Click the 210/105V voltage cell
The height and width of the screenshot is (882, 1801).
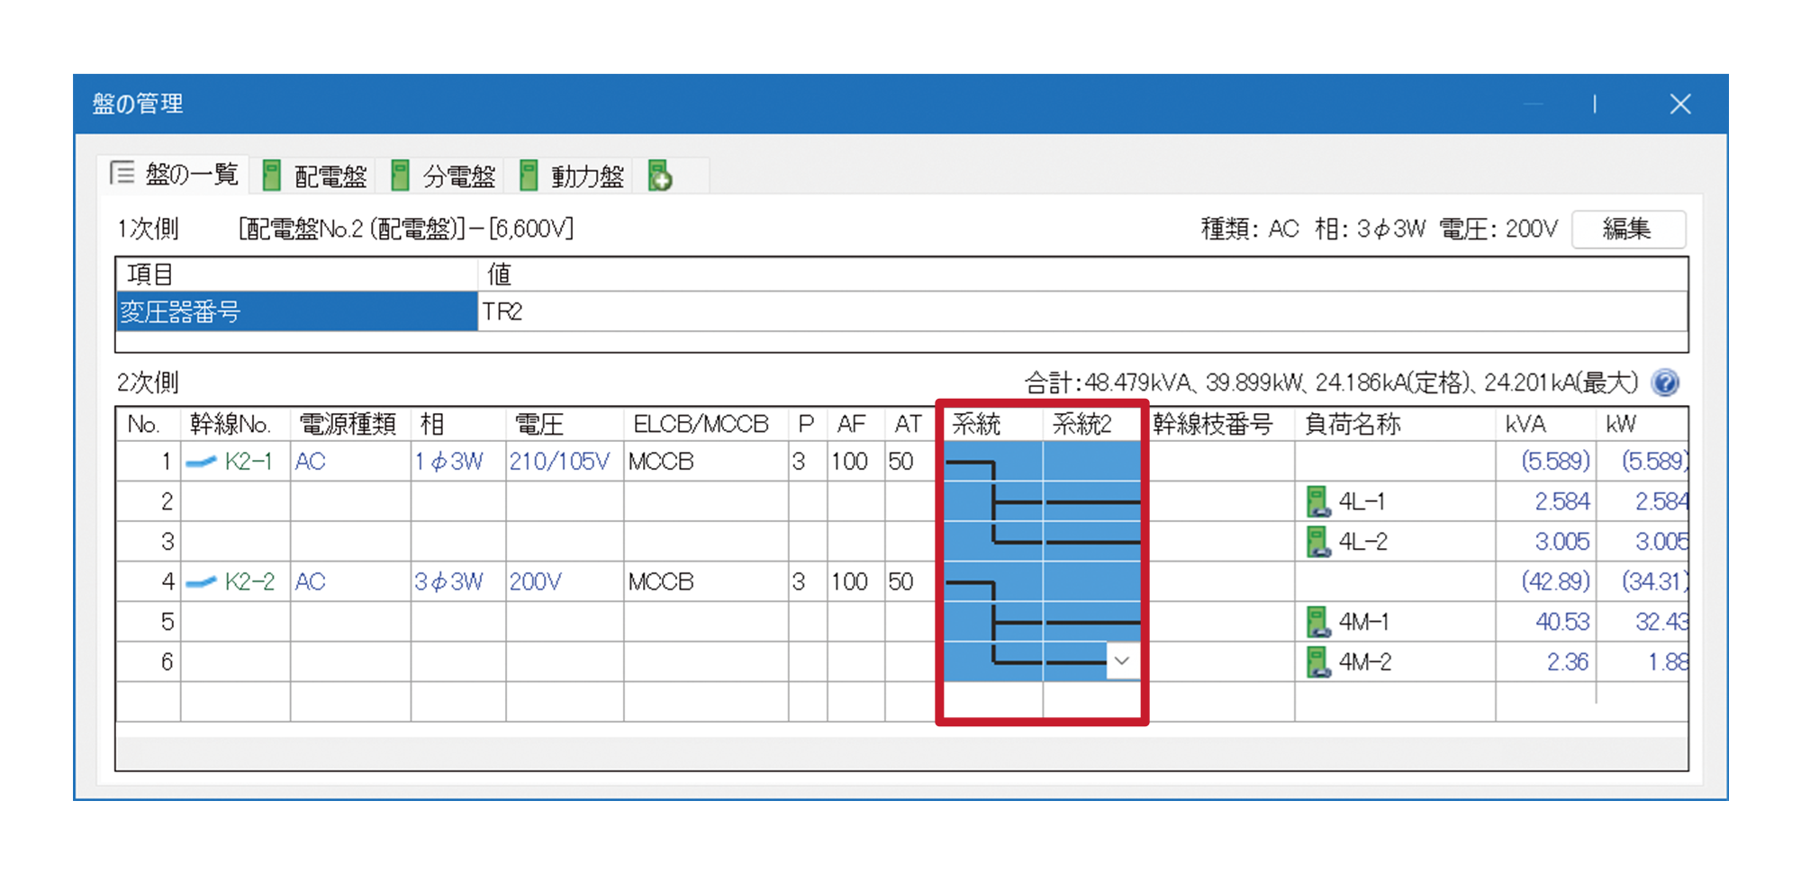point(559,462)
